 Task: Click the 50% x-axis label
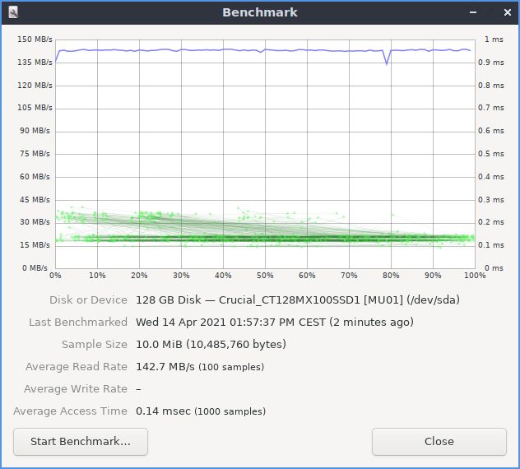coord(265,276)
